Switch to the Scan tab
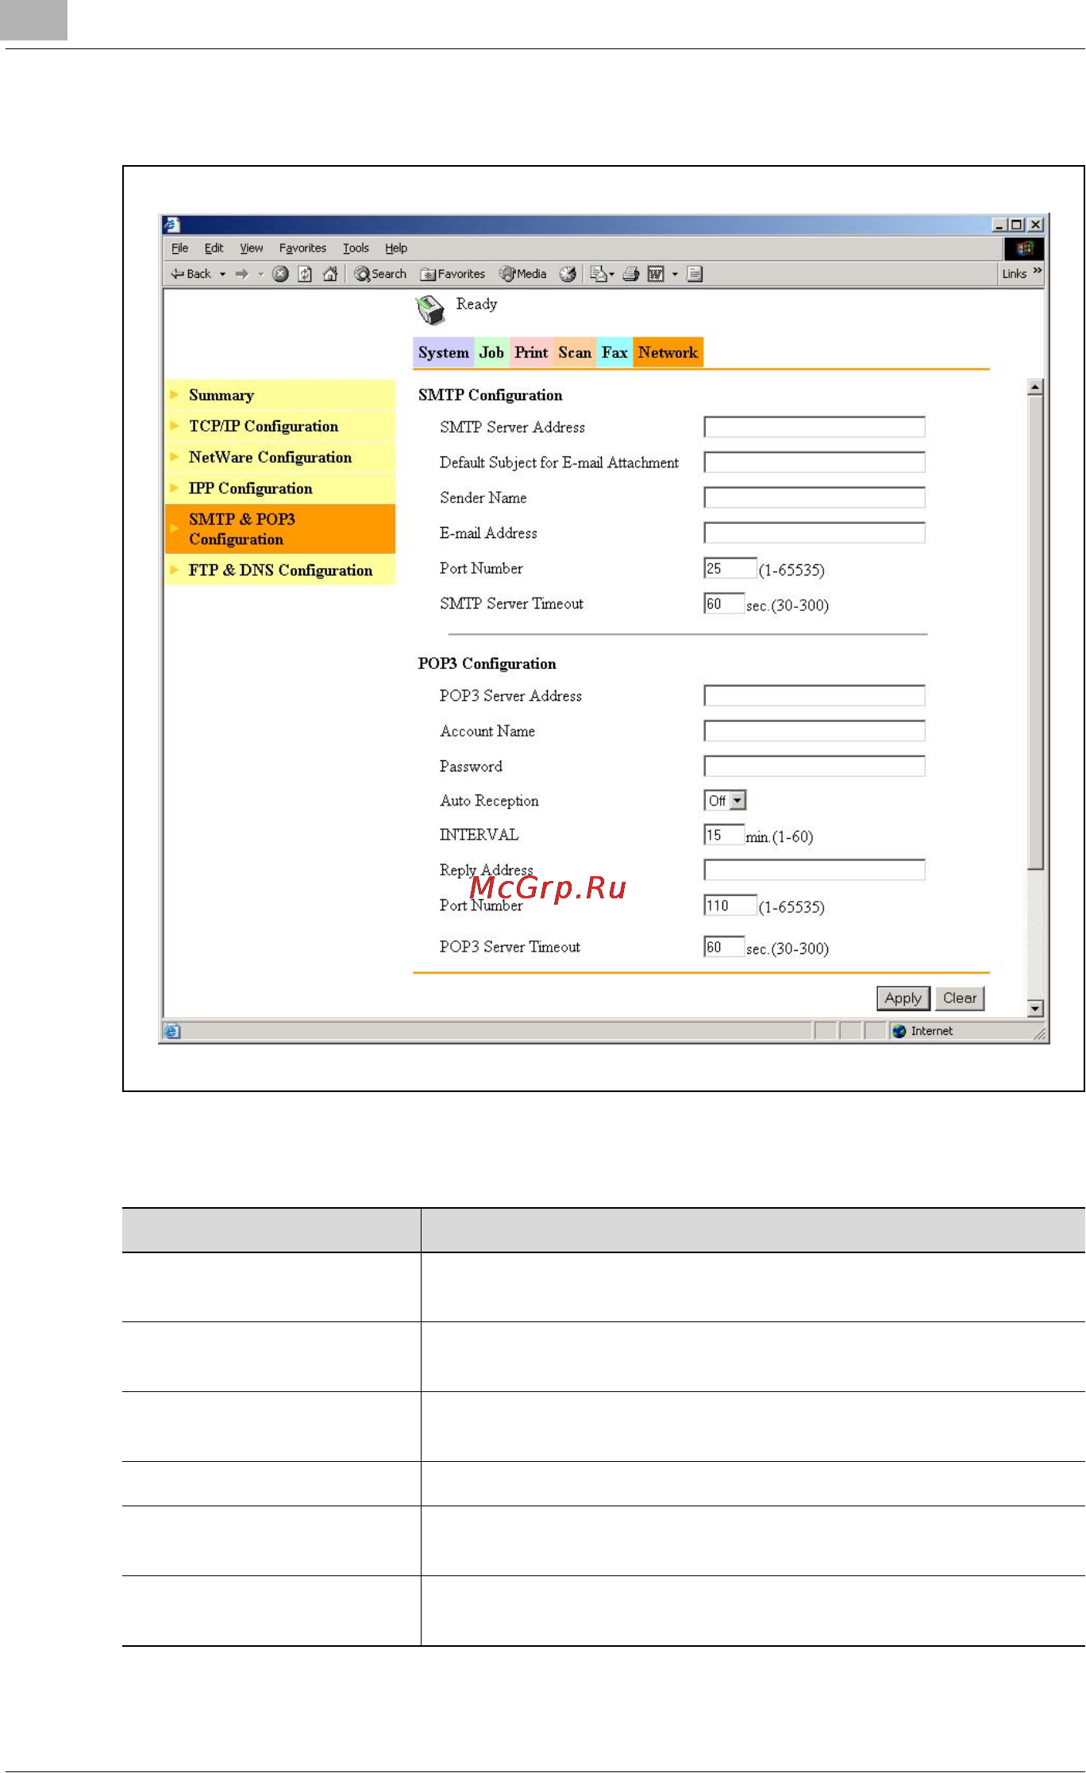This screenshot has width=1086, height=1773. pyautogui.click(x=575, y=352)
